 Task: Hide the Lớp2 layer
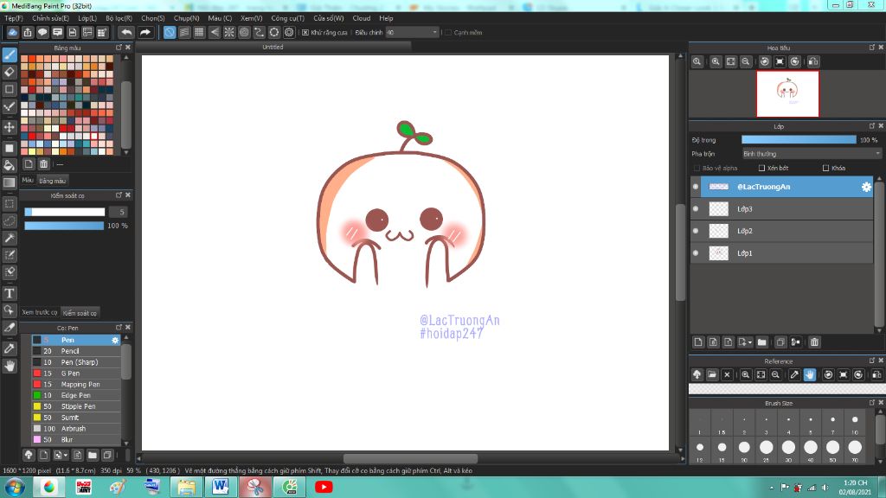click(696, 231)
